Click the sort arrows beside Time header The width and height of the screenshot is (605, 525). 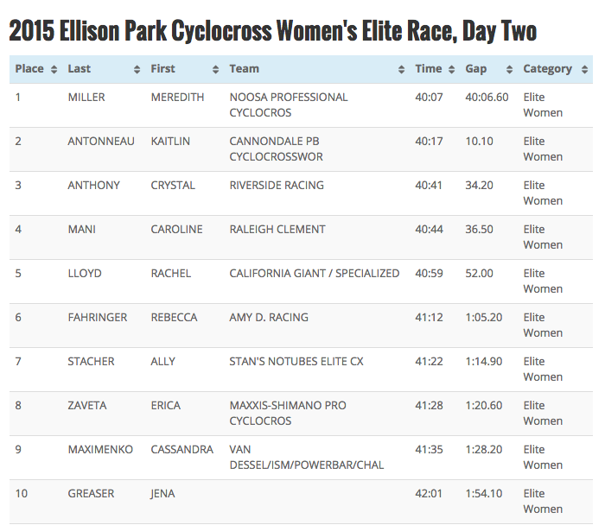pyautogui.click(x=452, y=69)
